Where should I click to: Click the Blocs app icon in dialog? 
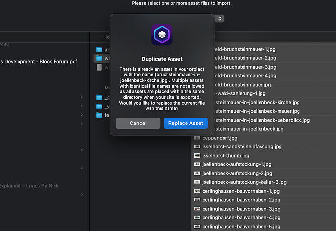[162, 35]
